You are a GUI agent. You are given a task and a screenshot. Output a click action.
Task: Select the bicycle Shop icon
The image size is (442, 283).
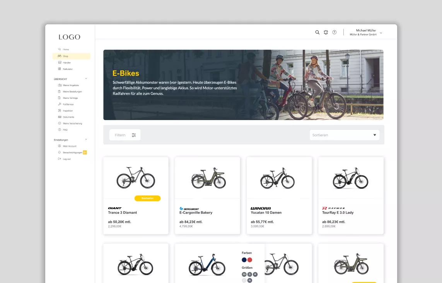point(60,56)
